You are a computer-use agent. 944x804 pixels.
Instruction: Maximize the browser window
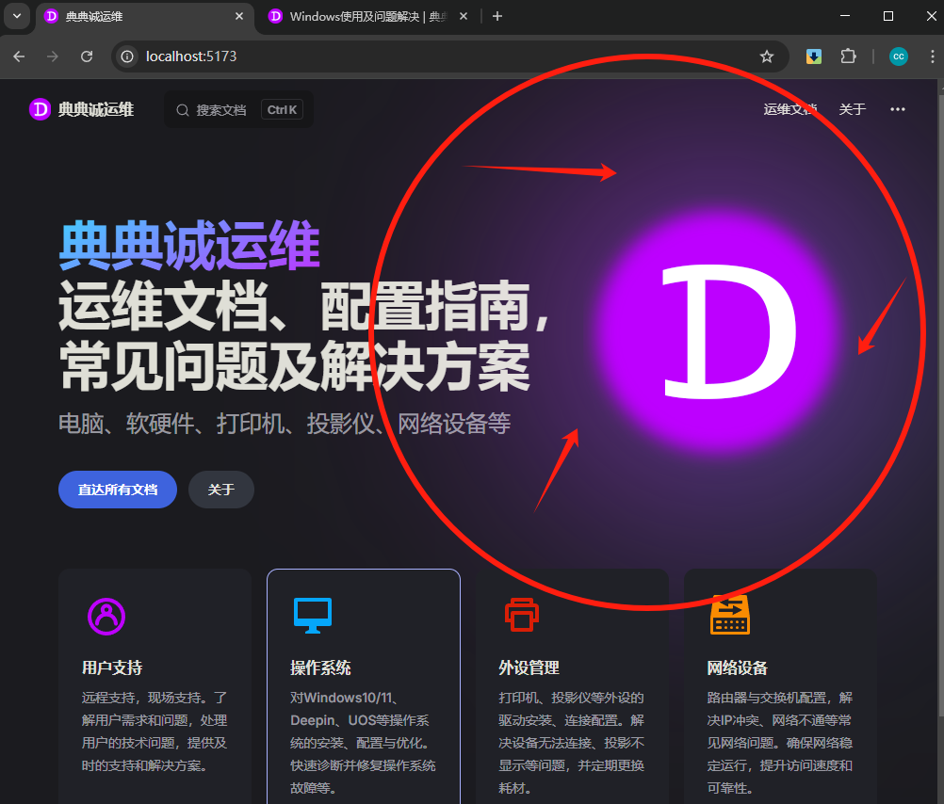point(888,16)
